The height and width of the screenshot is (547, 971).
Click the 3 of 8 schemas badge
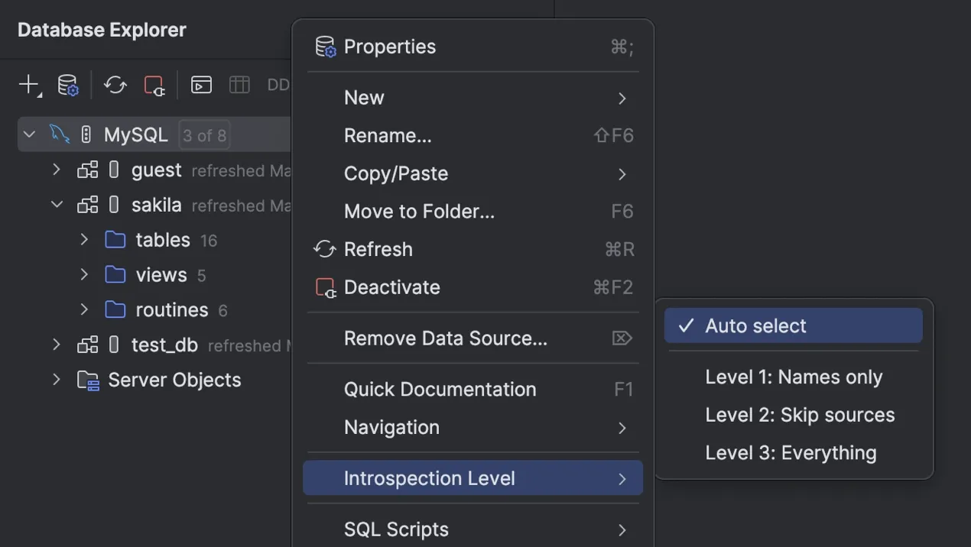pyautogui.click(x=204, y=136)
